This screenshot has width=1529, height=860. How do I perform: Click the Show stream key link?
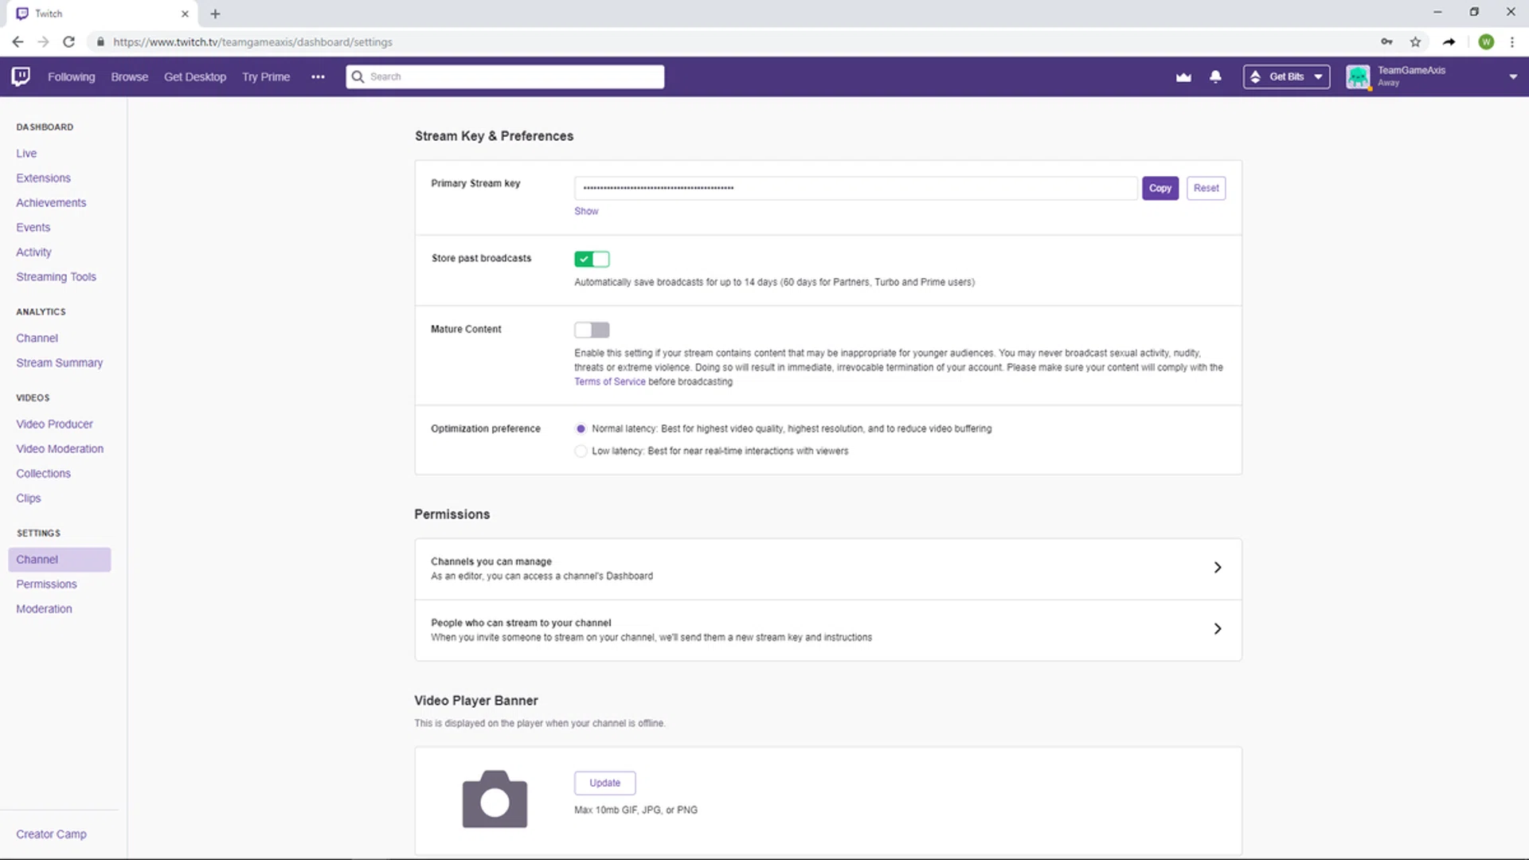[586, 212]
